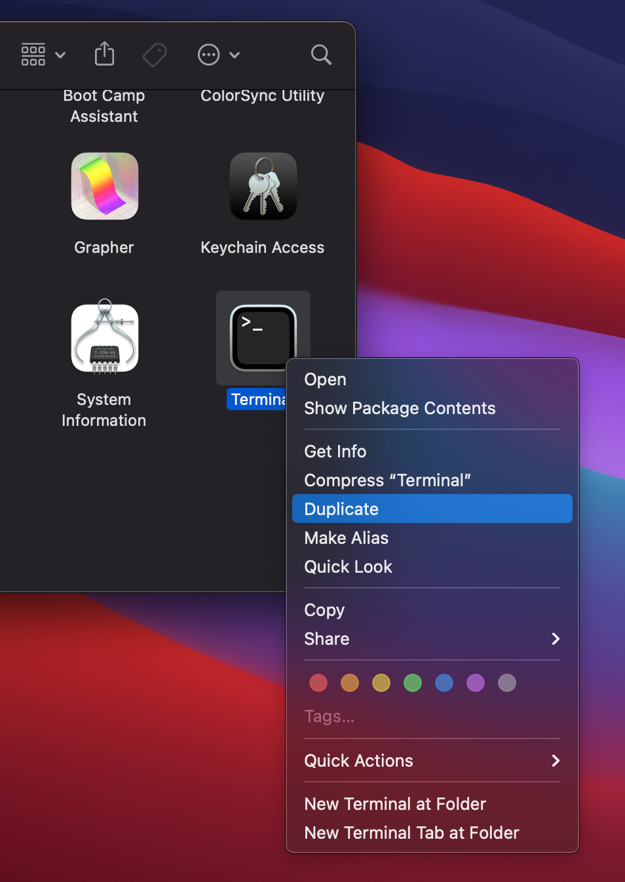Choose Duplicate from the context menu

point(341,508)
